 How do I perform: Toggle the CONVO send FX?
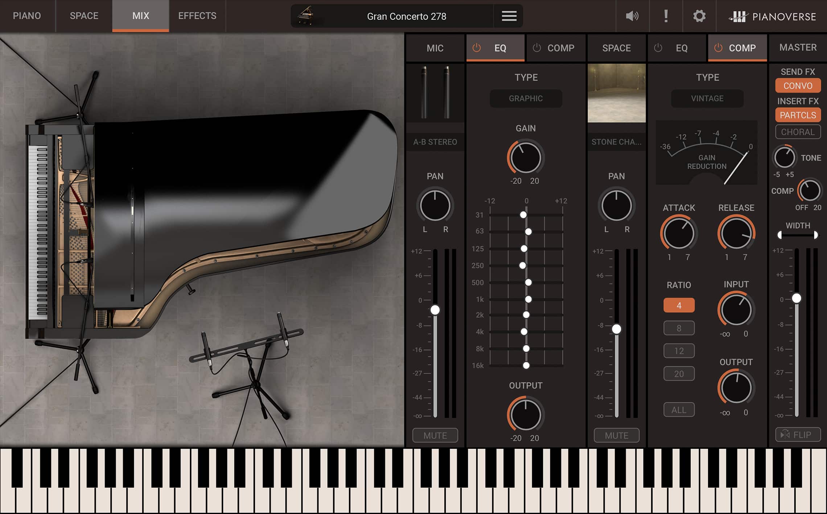[798, 86]
